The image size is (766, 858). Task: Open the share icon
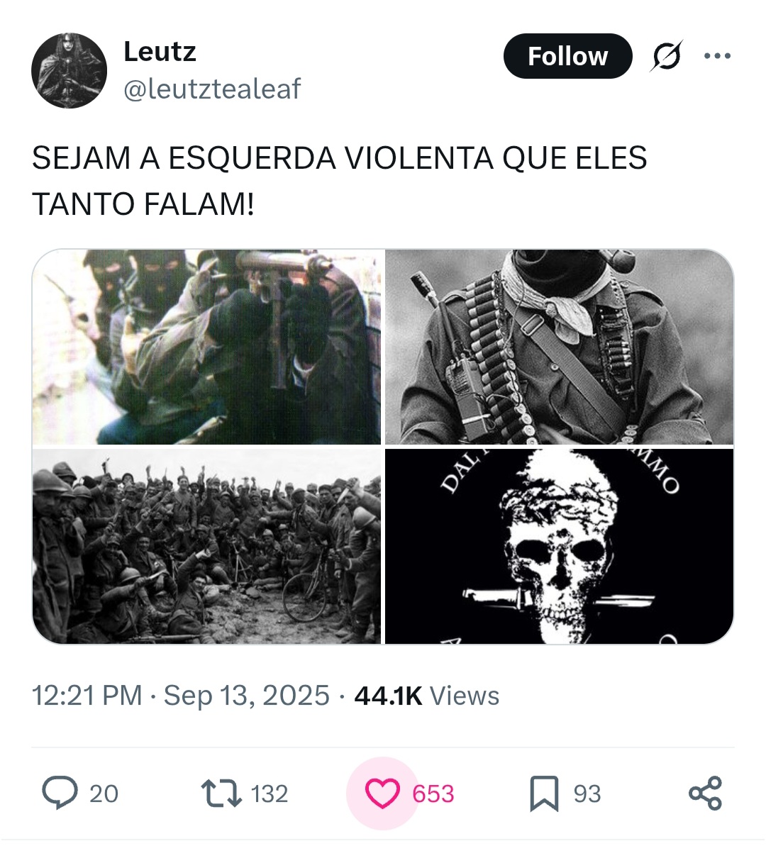pos(705,793)
